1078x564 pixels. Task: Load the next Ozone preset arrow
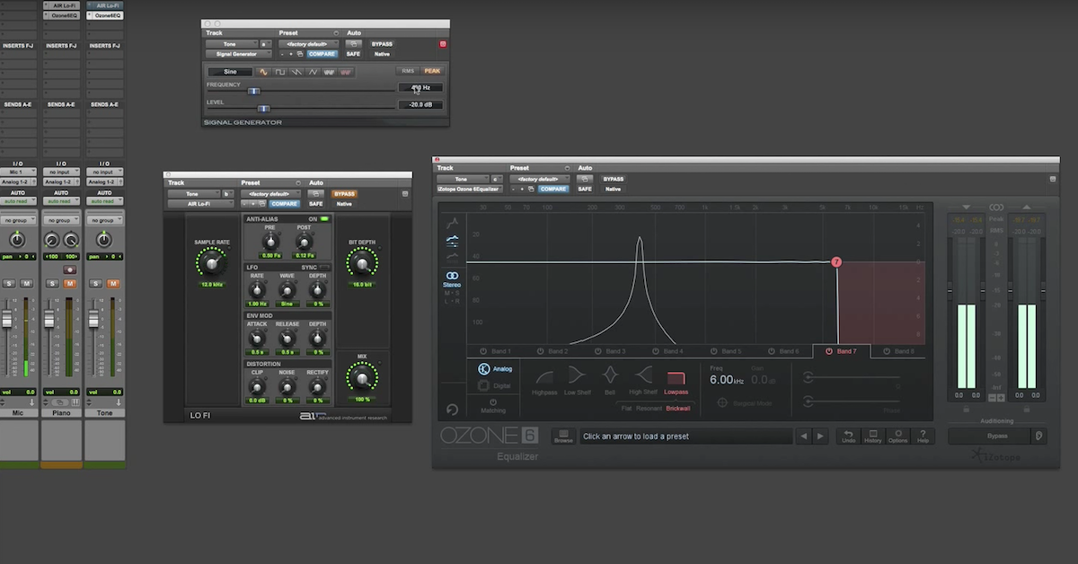coord(820,436)
